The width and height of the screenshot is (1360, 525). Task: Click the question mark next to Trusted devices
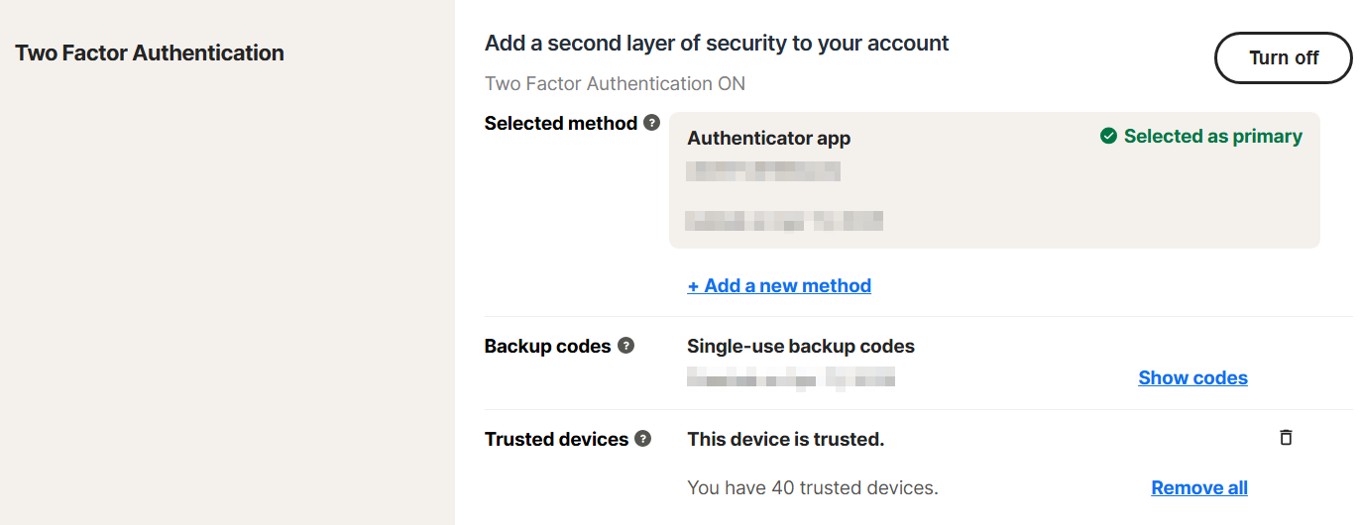[643, 438]
